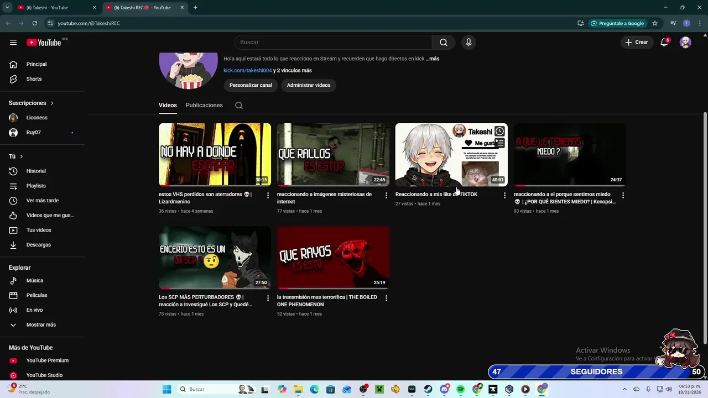Show hidden system tray icons
This screenshot has height=398, width=708.
624,389
